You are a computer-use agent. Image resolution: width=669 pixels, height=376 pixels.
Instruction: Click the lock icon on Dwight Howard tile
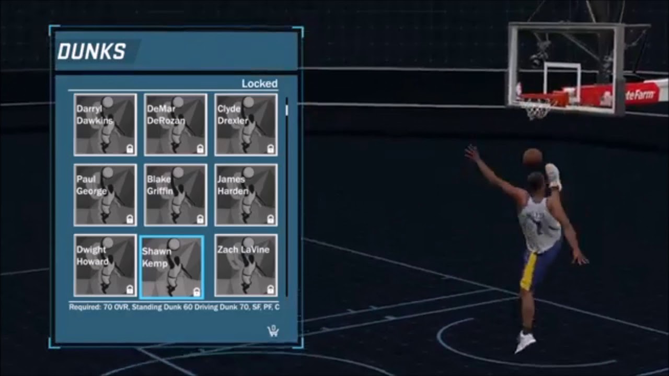click(130, 289)
